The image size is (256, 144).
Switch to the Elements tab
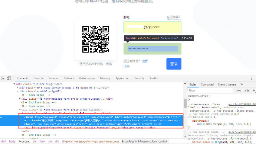point(23,78)
